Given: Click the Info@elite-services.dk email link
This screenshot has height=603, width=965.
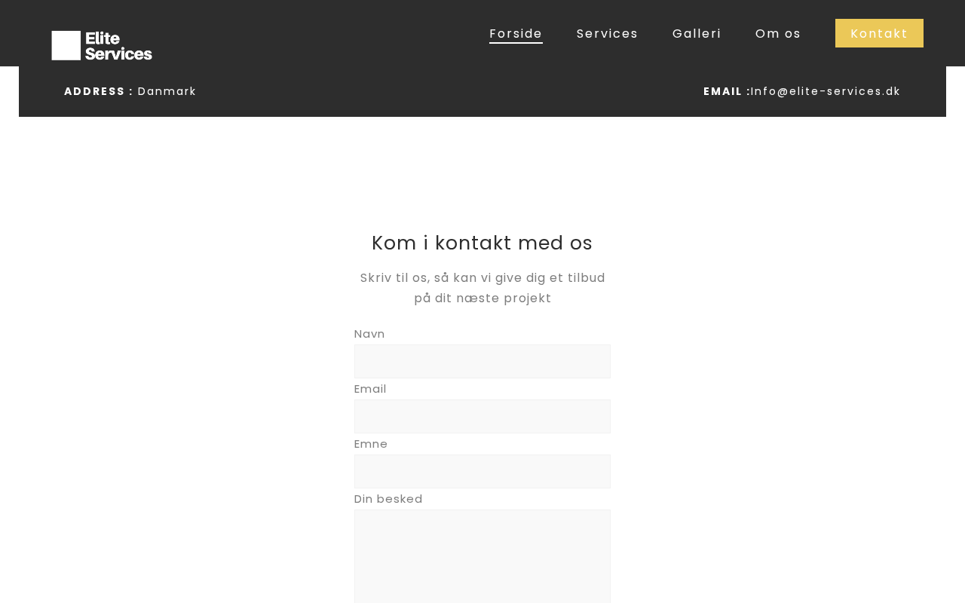Looking at the screenshot, I should tap(826, 91).
